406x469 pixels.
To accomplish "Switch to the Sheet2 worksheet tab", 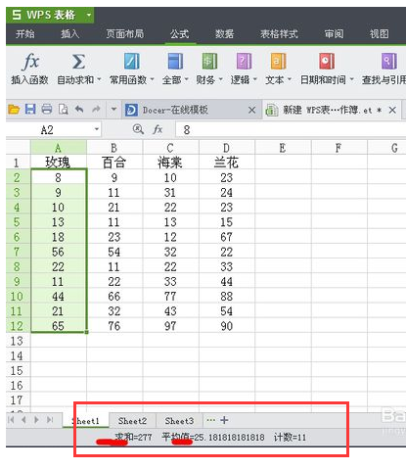I will (132, 421).
